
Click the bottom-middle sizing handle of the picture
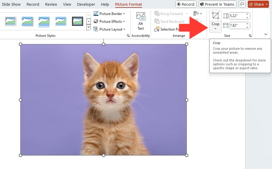[103, 155]
